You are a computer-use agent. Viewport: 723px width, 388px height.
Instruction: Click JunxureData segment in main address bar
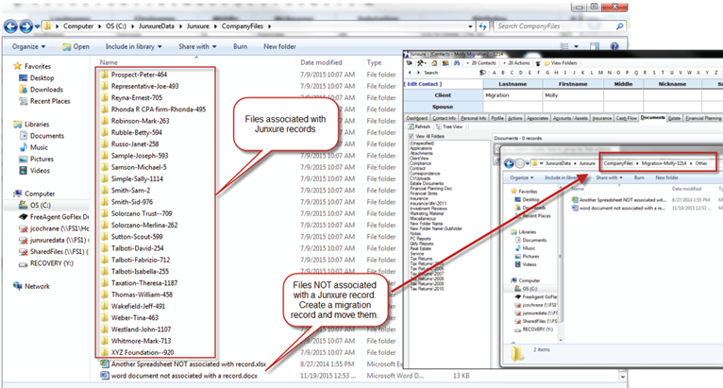pos(157,26)
